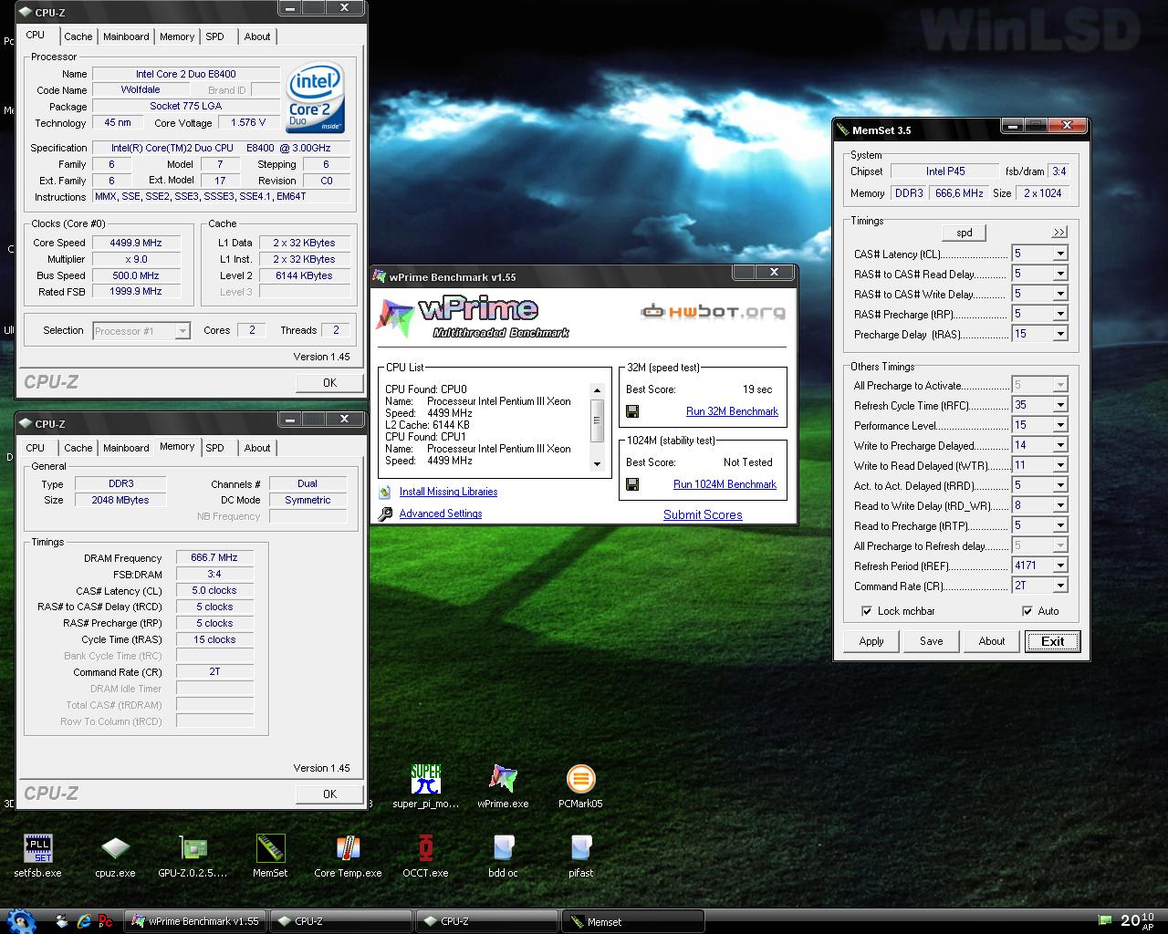Screen dimensions: 1168x934
Task: Click OK in the top CPU-Z window
Action: point(329,383)
